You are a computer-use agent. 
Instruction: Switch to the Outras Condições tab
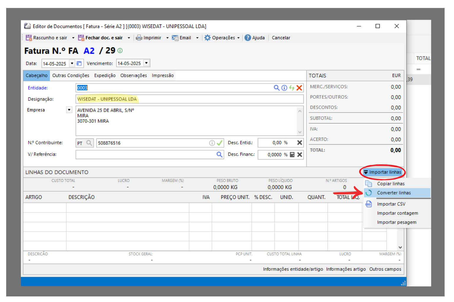(71, 75)
